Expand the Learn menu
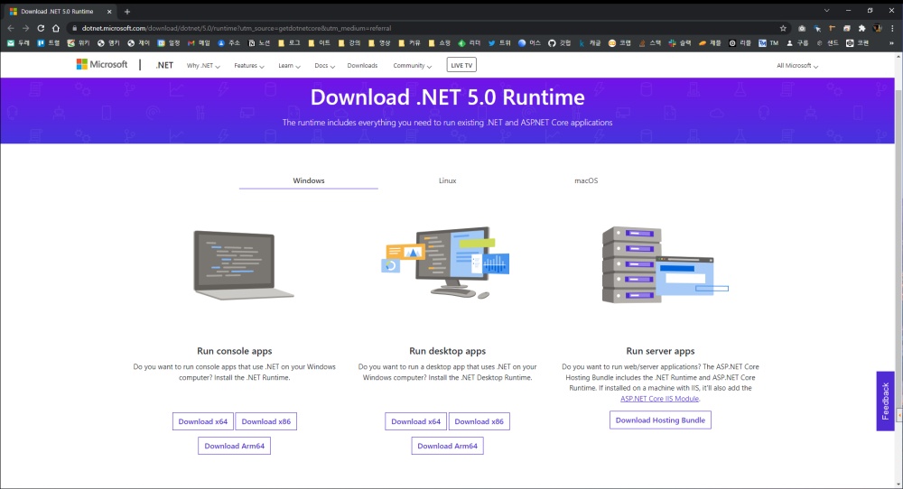903x489 pixels. pyautogui.click(x=289, y=66)
